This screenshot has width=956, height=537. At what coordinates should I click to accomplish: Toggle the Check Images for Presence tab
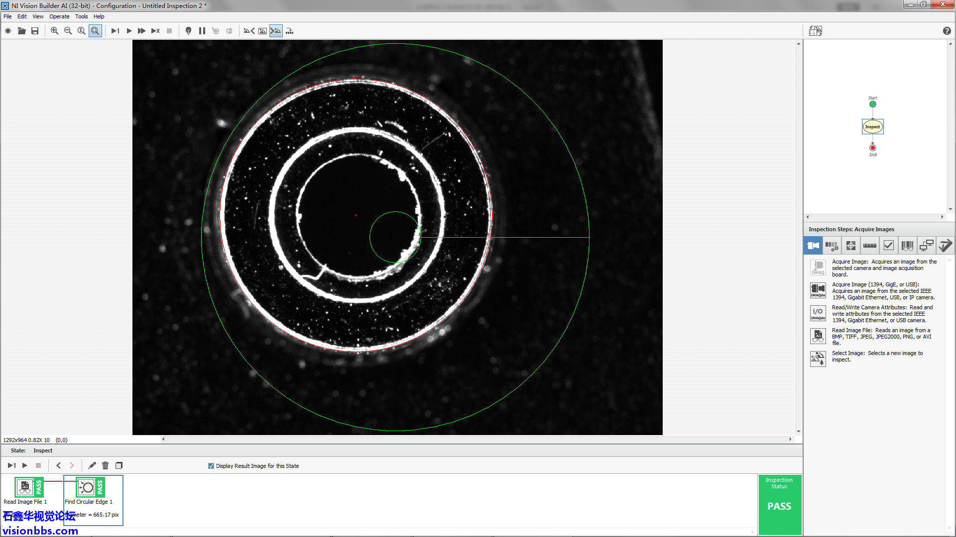(x=888, y=245)
